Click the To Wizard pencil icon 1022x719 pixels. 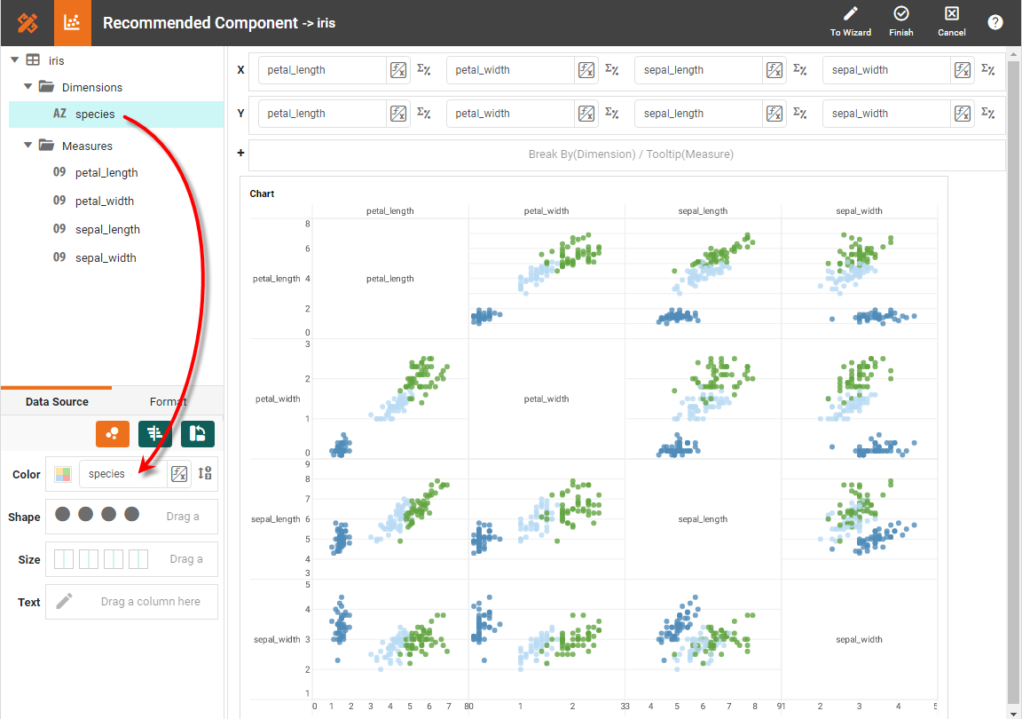(850, 14)
